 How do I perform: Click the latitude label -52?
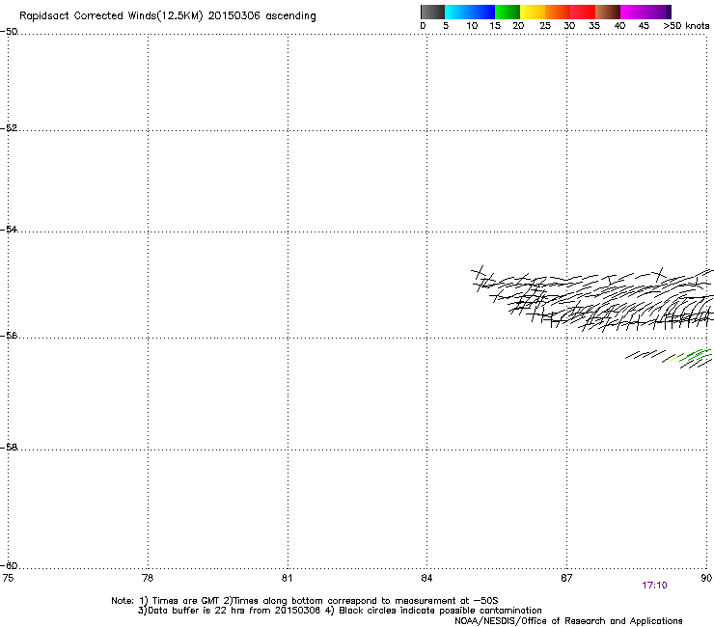click(x=9, y=128)
